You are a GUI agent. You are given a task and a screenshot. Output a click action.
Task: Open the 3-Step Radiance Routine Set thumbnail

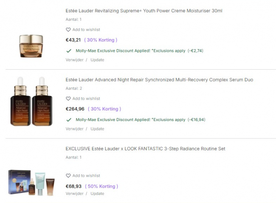click(x=31, y=181)
